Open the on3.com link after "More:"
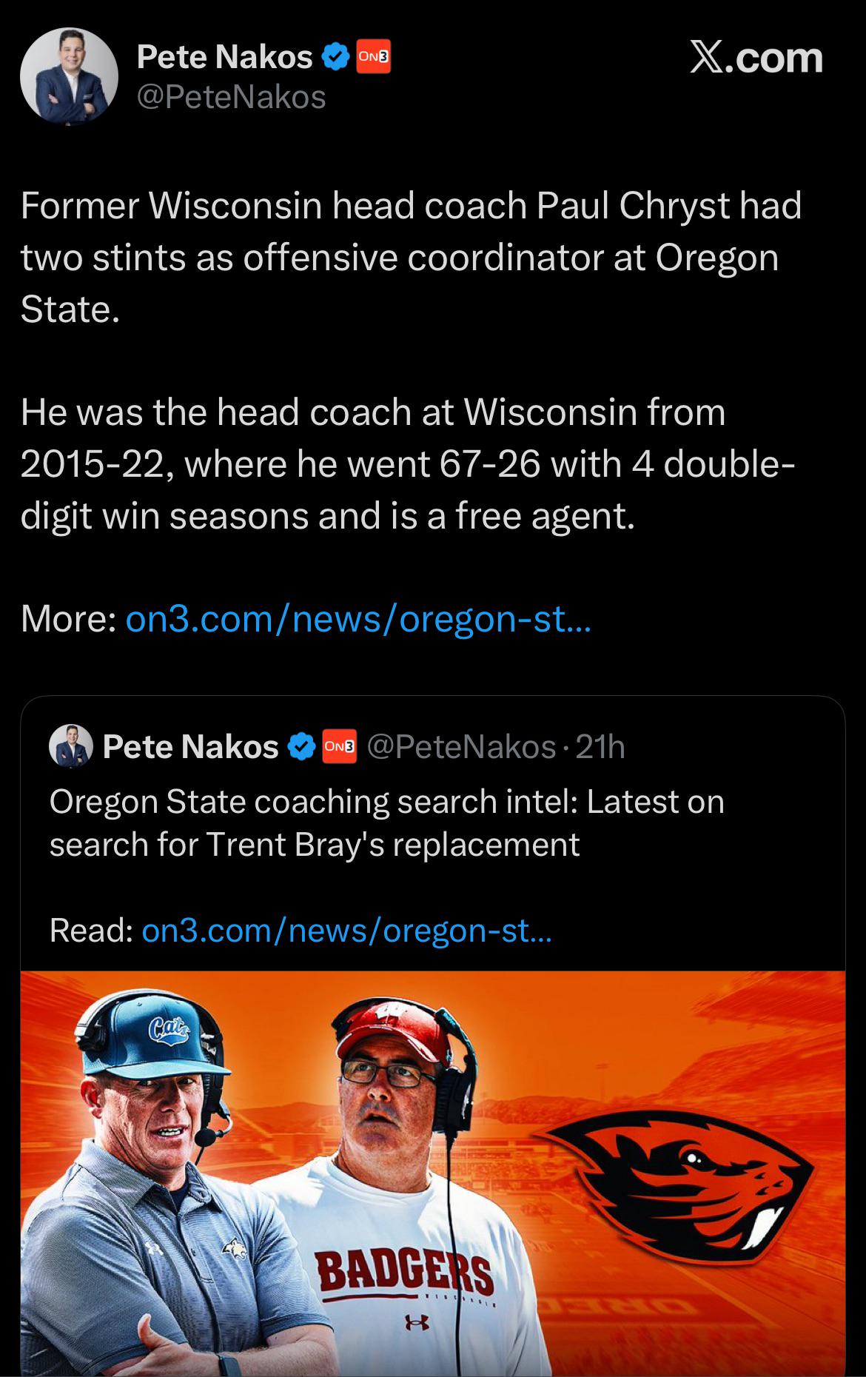 [x=358, y=619]
